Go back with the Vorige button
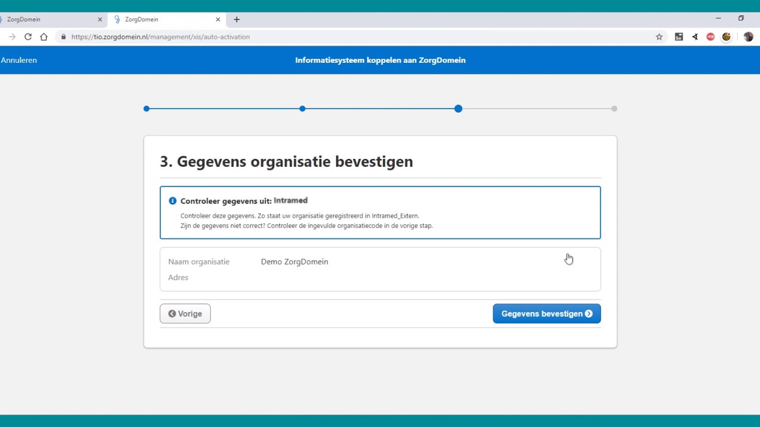This screenshot has width=760, height=427. pos(185,314)
